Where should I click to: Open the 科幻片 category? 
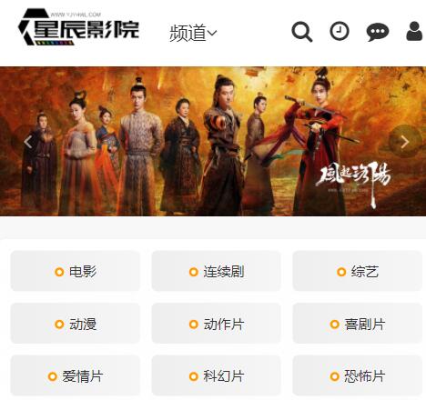coord(217,375)
